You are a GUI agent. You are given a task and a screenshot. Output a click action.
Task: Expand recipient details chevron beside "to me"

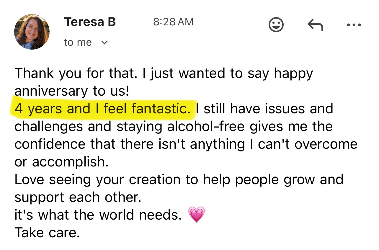click(x=104, y=43)
